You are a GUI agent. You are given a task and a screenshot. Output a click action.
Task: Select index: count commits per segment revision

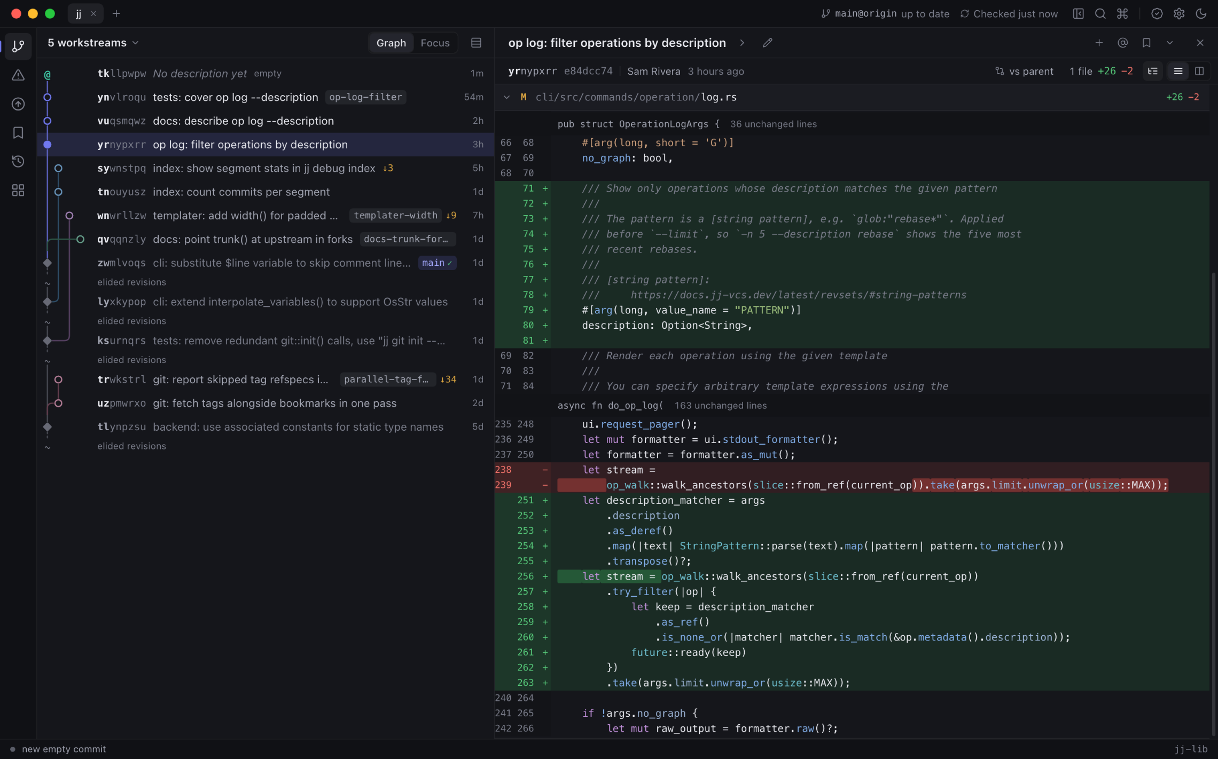[x=265, y=192]
